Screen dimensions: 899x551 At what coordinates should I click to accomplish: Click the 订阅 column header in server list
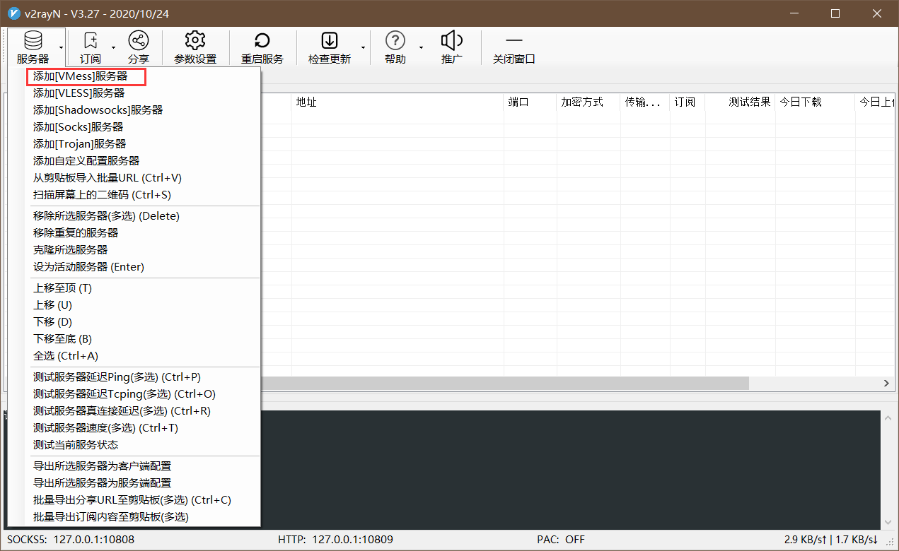(x=688, y=102)
